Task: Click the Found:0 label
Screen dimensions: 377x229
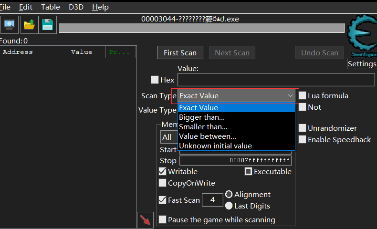Action: [14, 41]
